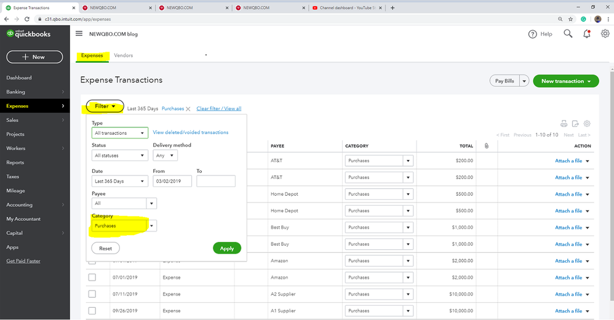Click the Grammarly extension icon
614x320 pixels.
coord(583,19)
